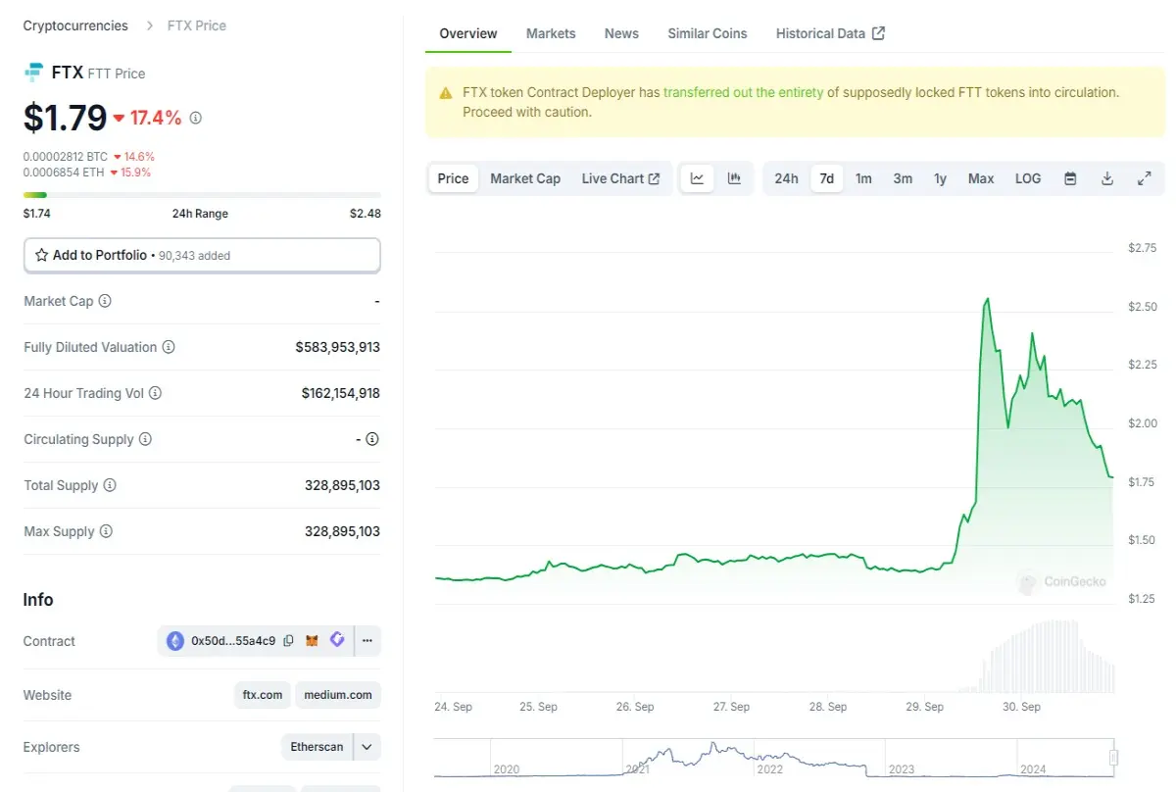Click the Ethereum chain icon in Contract
Viewport: 1176px width, 792px height.
pos(175,641)
